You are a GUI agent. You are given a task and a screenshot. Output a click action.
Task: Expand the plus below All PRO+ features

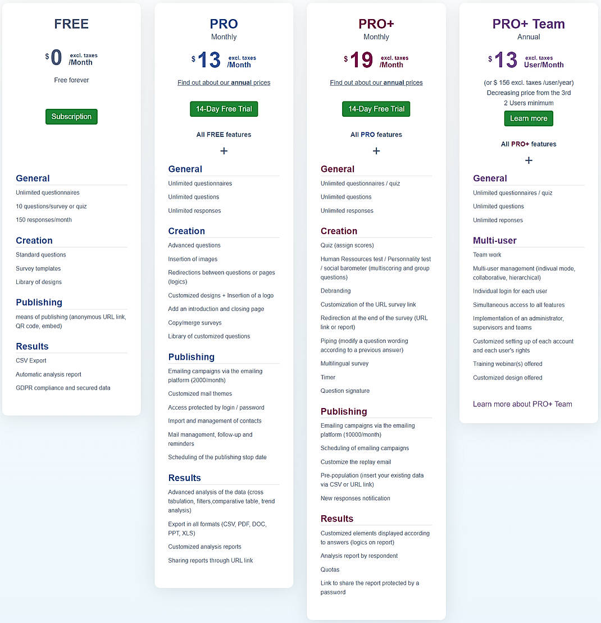coord(528,161)
